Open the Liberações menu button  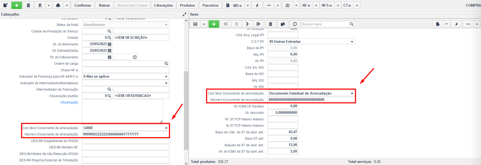(163, 5)
